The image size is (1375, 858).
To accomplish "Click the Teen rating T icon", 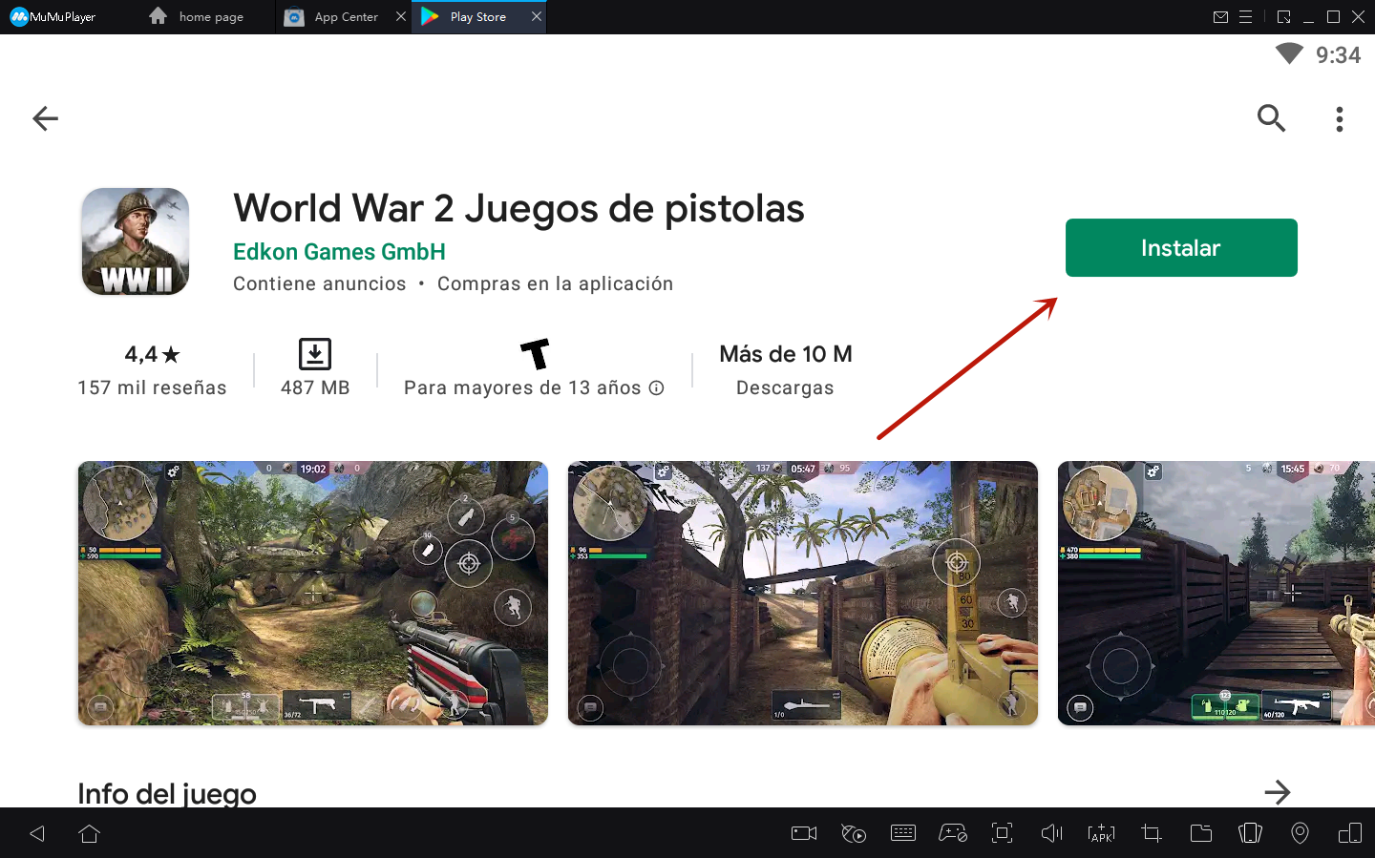I will 535,354.
